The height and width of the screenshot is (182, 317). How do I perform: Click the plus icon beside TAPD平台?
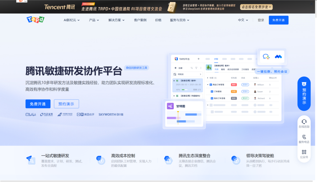coord(198,59)
